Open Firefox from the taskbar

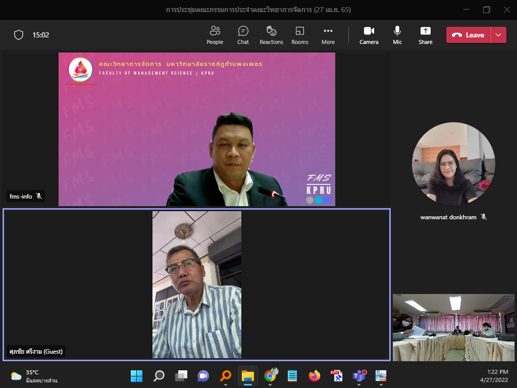[x=315, y=376]
